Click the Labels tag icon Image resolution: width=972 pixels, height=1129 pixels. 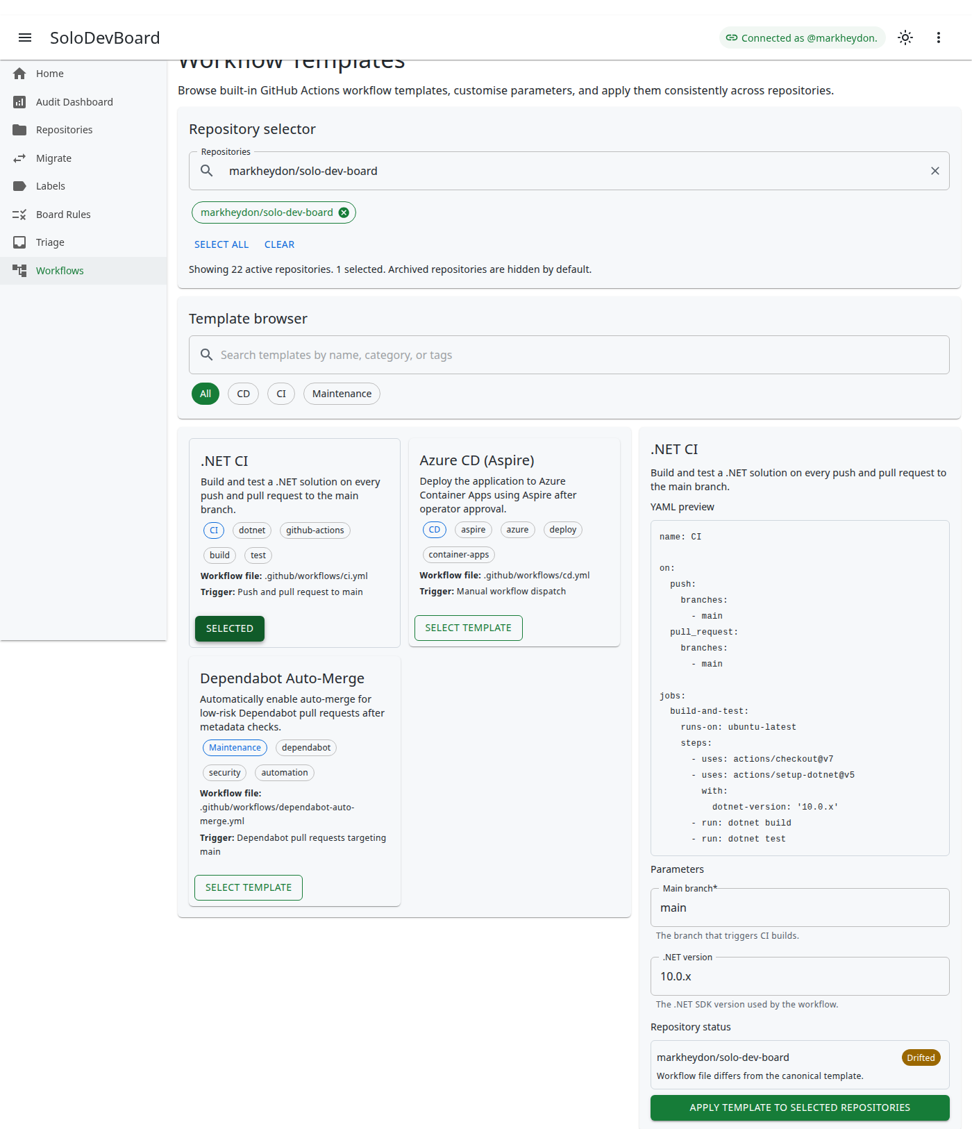tap(19, 186)
